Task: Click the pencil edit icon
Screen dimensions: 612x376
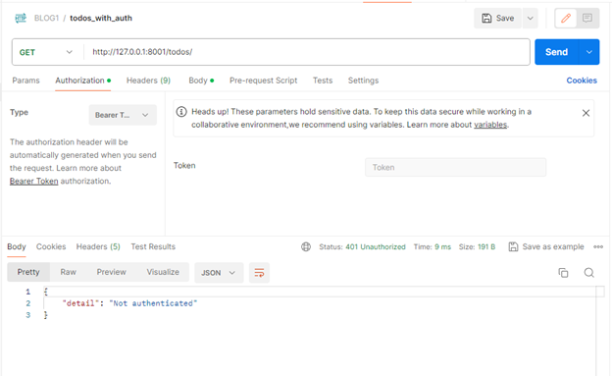Action: click(566, 18)
